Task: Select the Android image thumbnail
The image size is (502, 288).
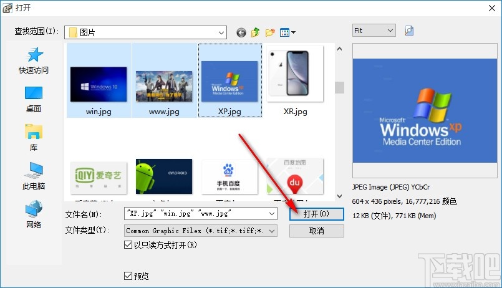Action: click(164, 176)
